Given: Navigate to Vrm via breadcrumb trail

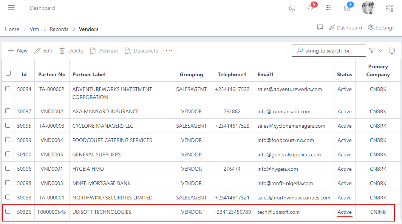Looking at the screenshot, I should [34, 29].
